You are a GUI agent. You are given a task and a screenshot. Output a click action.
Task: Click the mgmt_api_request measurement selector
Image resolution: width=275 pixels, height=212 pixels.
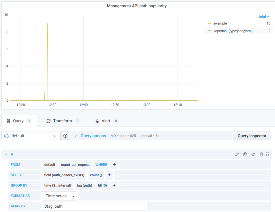[75, 165]
